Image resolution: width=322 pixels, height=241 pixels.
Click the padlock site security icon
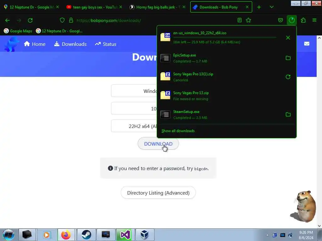coord(71,20)
